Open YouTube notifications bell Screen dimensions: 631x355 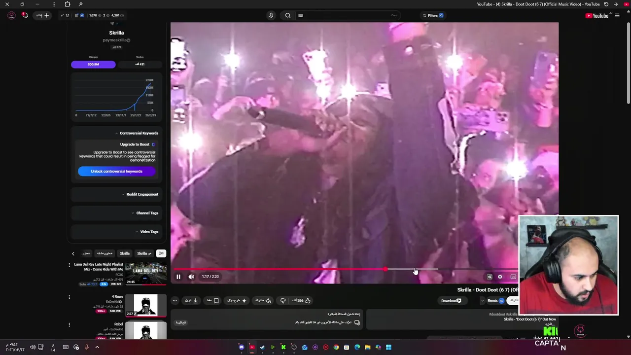point(25,15)
